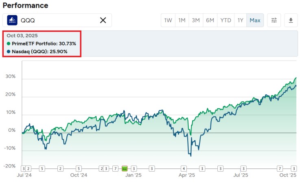The width and height of the screenshot is (300, 183).
Task: Select the 1M time range
Action: coord(182,20)
